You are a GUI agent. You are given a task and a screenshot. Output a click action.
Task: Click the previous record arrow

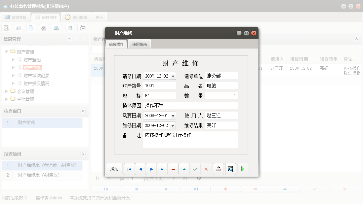[140, 169]
